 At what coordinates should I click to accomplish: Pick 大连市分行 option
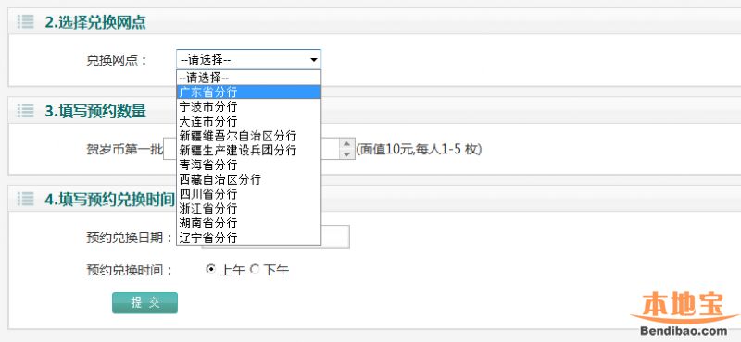pyautogui.click(x=248, y=121)
